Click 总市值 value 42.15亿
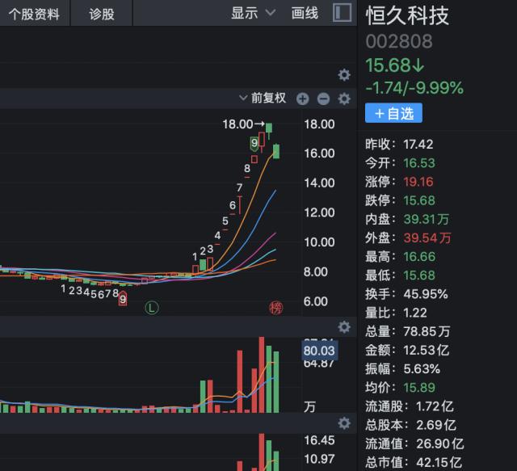517x471 pixels. tap(439, 462)
